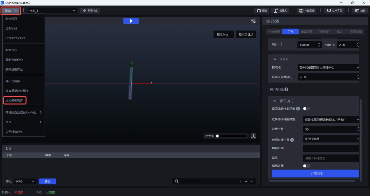This screenshot has width=370, height=196.
Task: Click info icon next to 模型训练
Action: (286, 90)
